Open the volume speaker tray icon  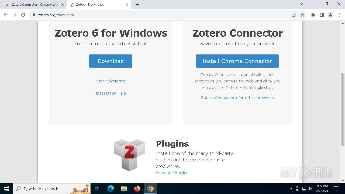click(310, 189)
